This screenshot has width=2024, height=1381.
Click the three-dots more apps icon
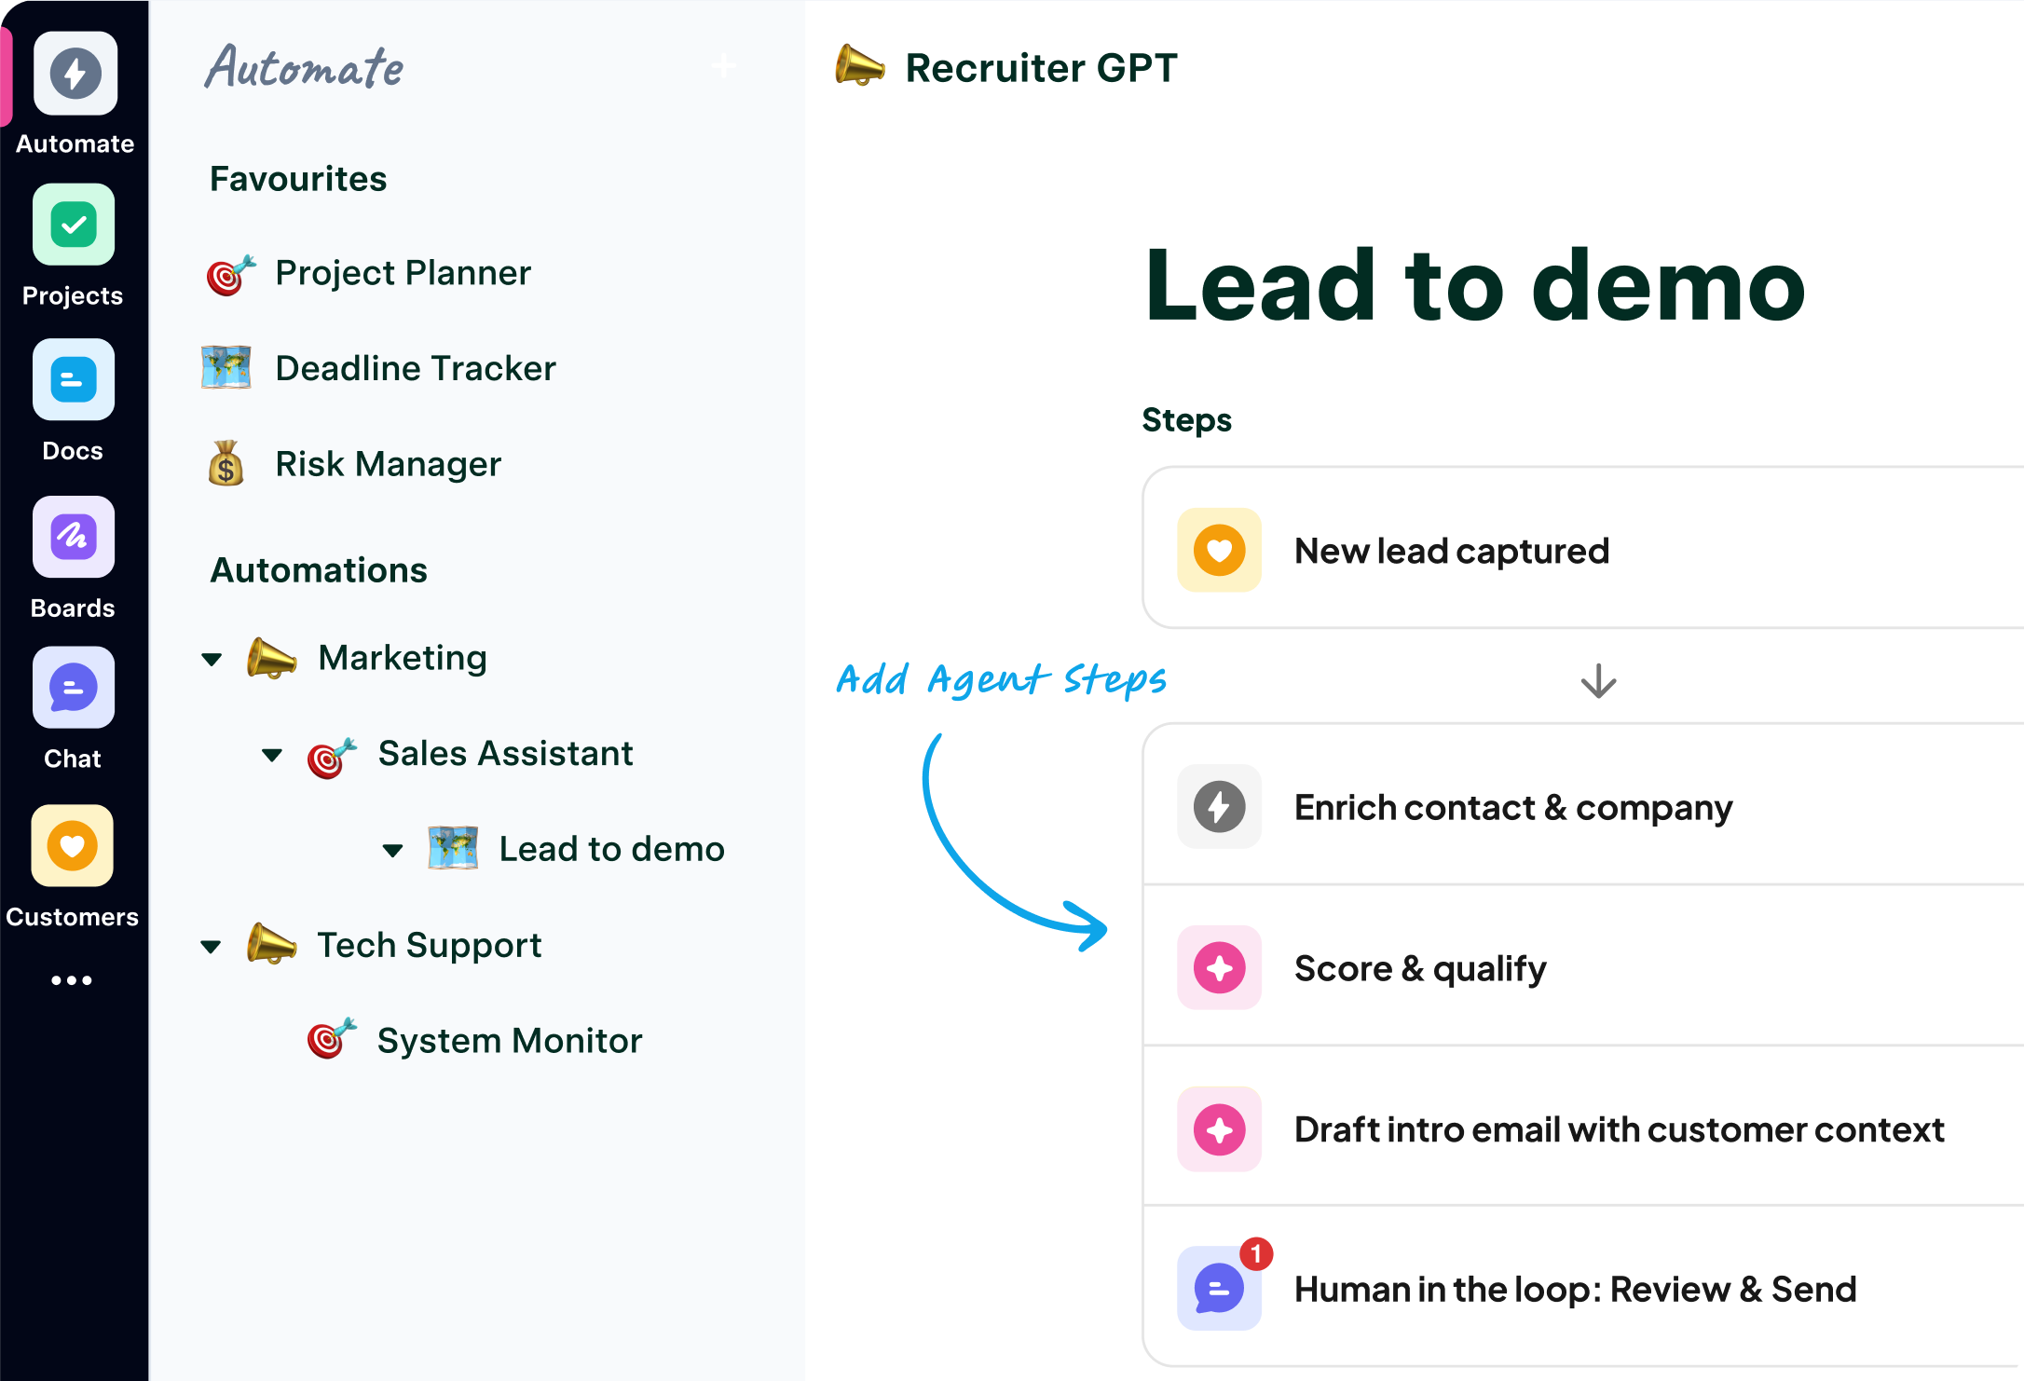point(72,980)
